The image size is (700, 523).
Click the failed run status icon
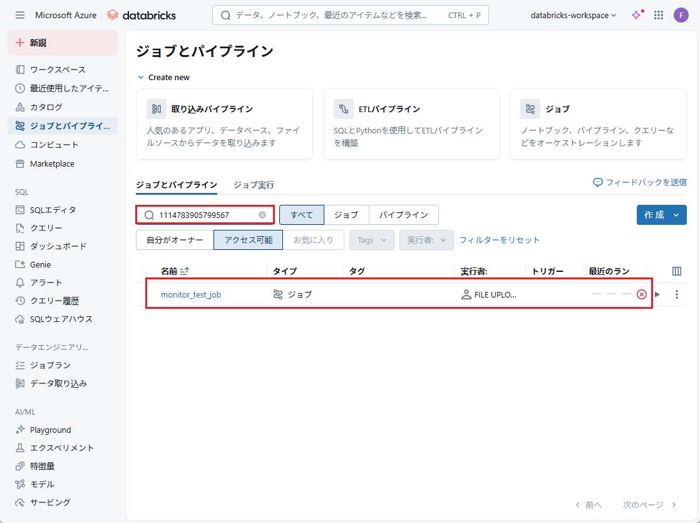641,294
